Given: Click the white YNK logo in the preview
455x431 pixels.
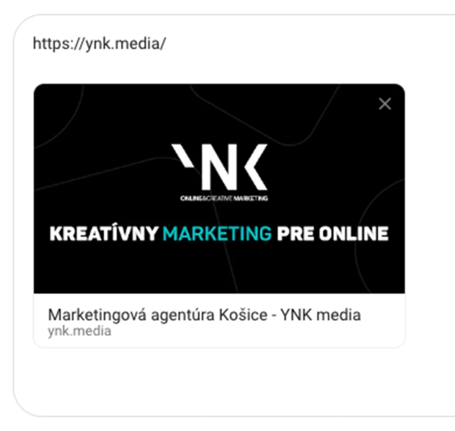Looking at the screenshot, I should click(220, 167).
